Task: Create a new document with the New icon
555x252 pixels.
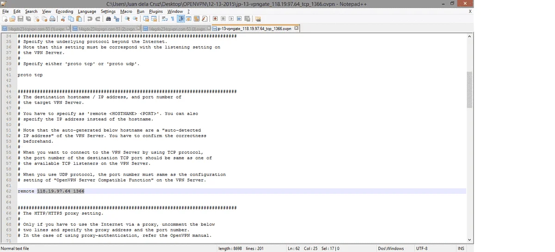Action: pyautogui.click(x=5, y=19)
